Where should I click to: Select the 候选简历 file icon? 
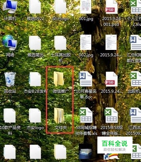(35, 43)
